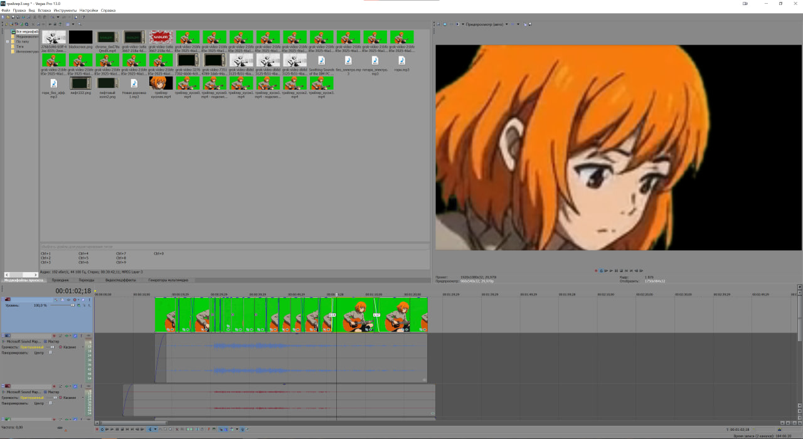Open the preview Overlays dropdown arrow

point(518,24)
